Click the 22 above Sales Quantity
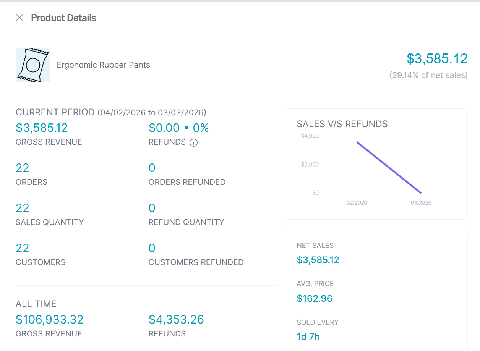 pos(23,208)
